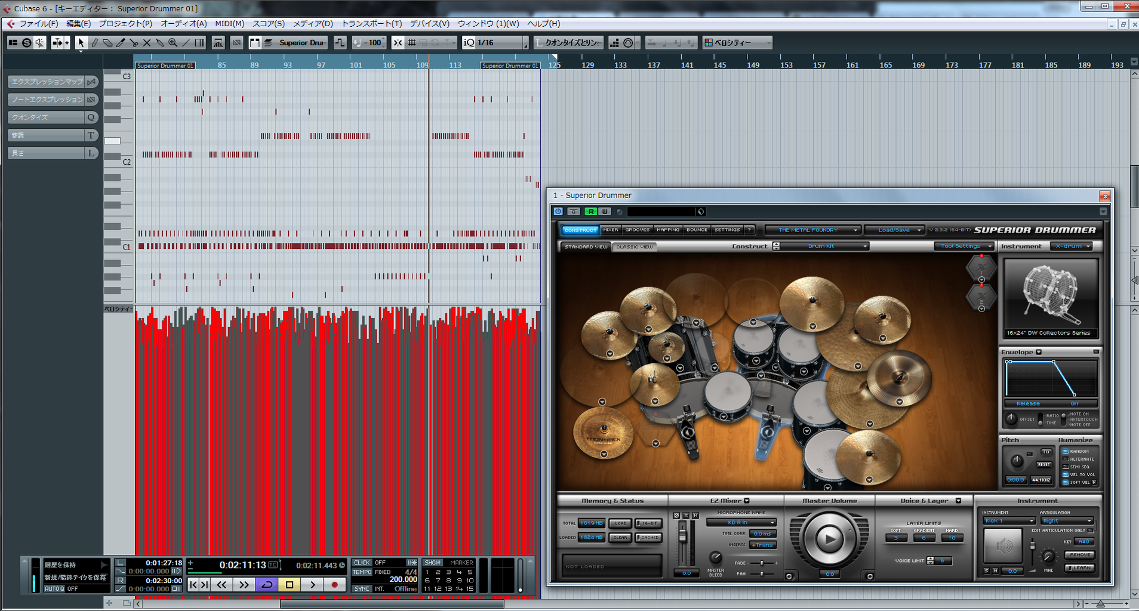
Task: Toggle the green Read automation button
Action: [x=590, y=211]
